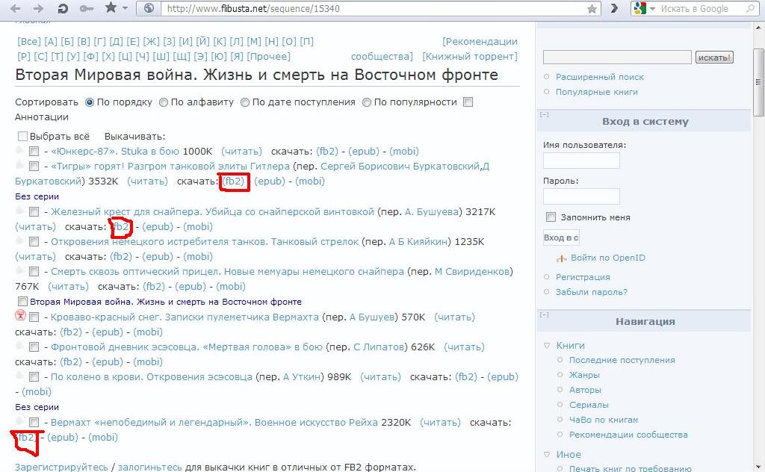Click the Зарегистрируйтесь link at bottom
The image size is (765, 472).
61,467
